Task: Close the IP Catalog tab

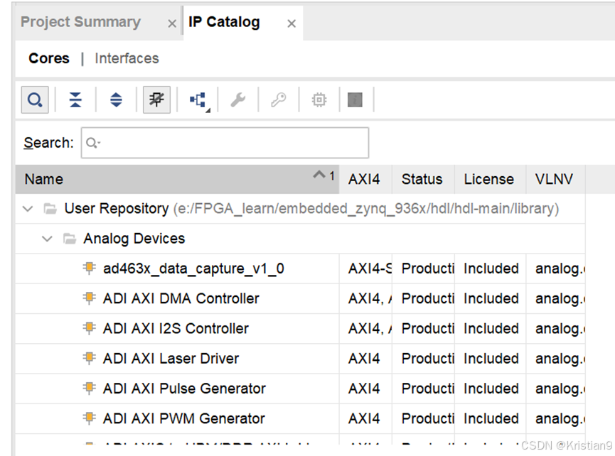Action: pos(292,24)
